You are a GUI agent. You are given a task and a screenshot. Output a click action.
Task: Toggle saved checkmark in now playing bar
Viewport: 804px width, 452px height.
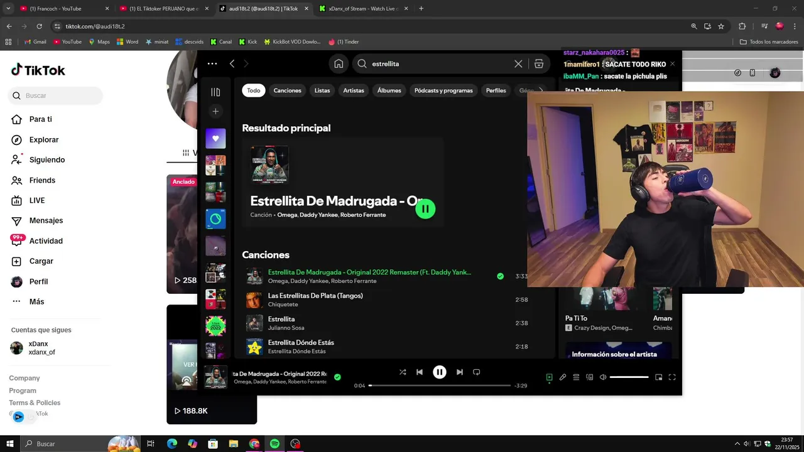(337, 377)
